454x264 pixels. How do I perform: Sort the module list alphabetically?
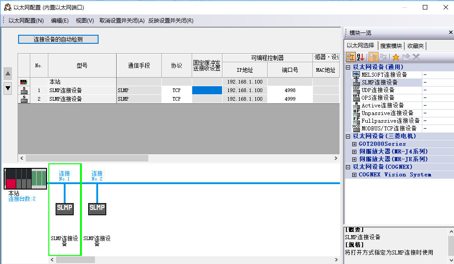(x=361, y=57)
